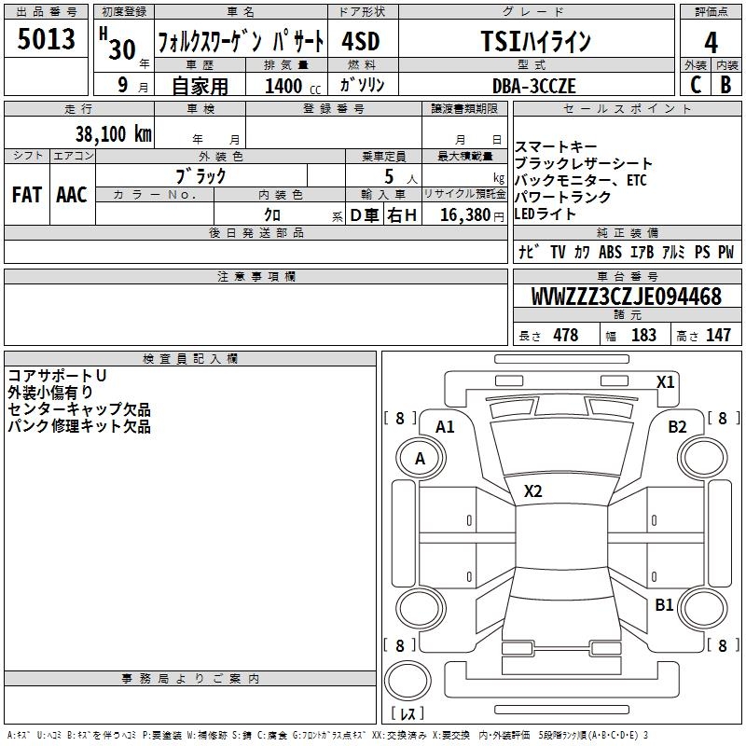Viewport: 746px width, 746px height.
Task: Click the seating capacity 5人
Action: coord(400,176)
